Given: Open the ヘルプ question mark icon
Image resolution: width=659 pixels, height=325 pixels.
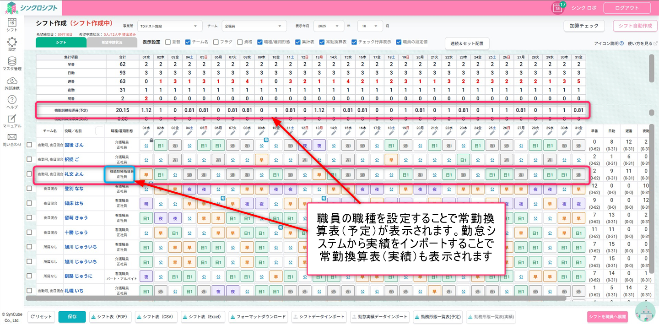Looking at the screenshot, I should (x=12, y=100).
